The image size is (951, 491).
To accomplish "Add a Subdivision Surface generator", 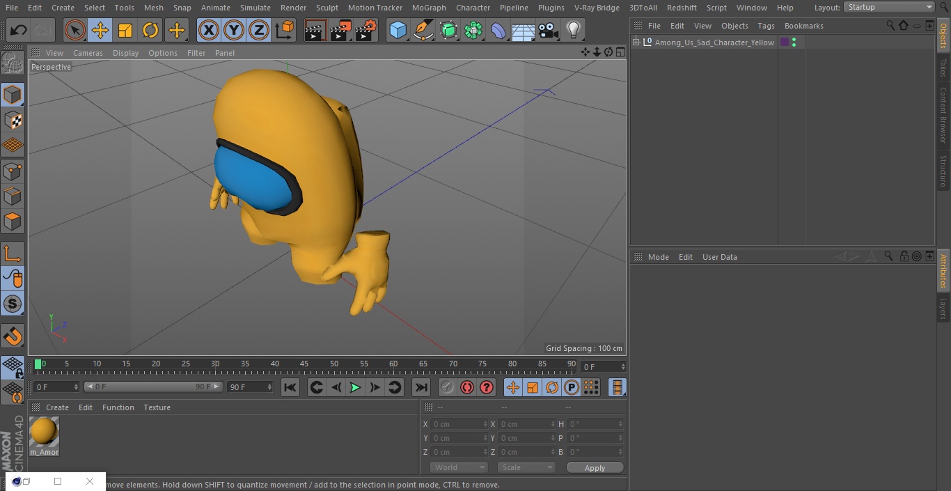I will pos(448,30).
